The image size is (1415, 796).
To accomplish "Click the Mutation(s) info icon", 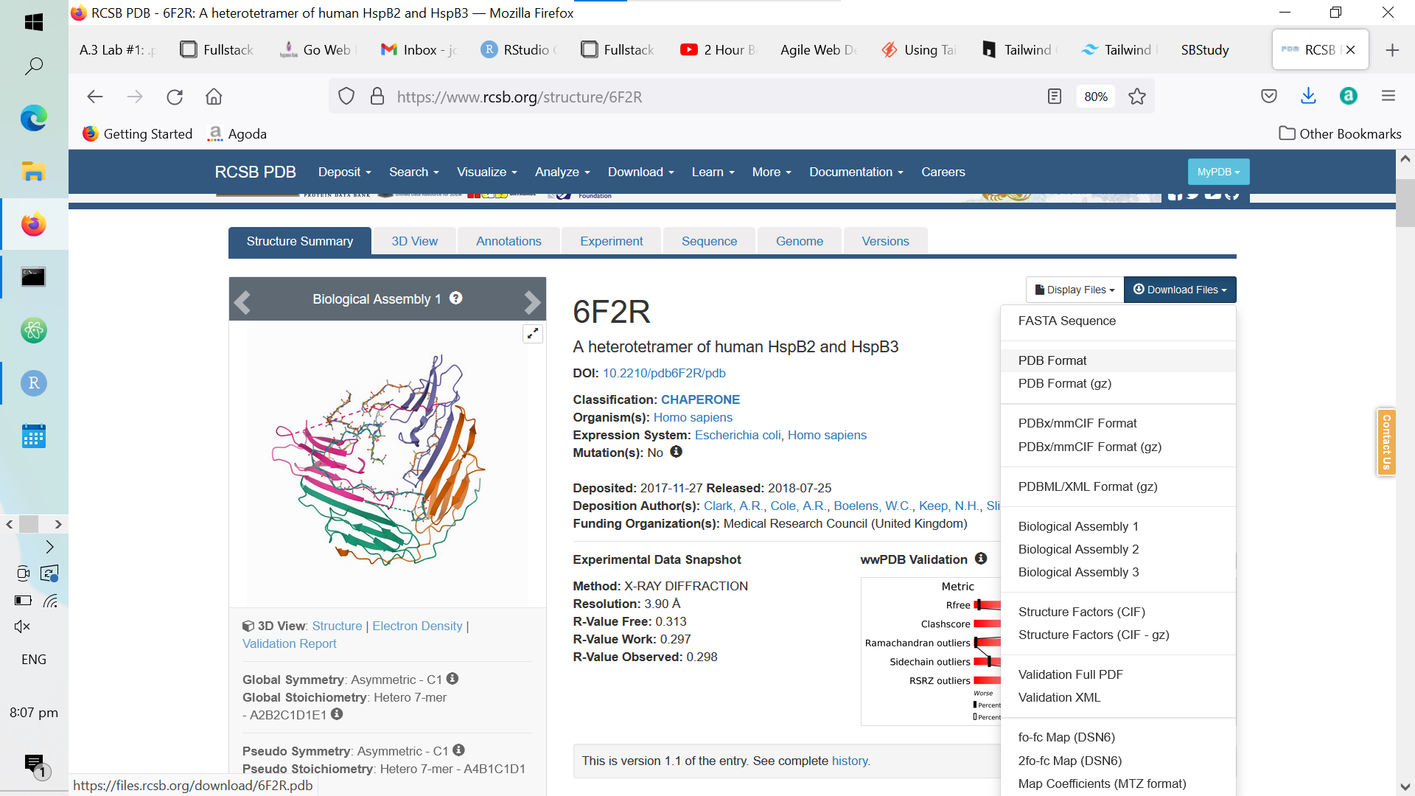I will 676,452.
